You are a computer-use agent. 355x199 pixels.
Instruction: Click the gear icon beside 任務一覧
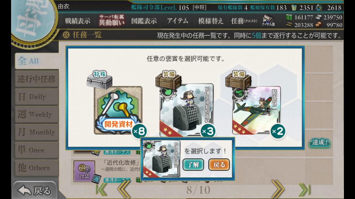pyautogui.click(x=66, y=35)
